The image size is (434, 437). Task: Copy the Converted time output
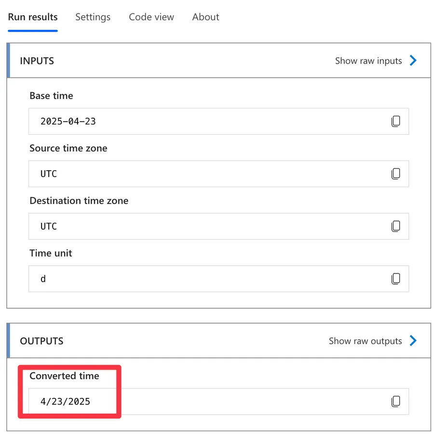tap(395, 401)
